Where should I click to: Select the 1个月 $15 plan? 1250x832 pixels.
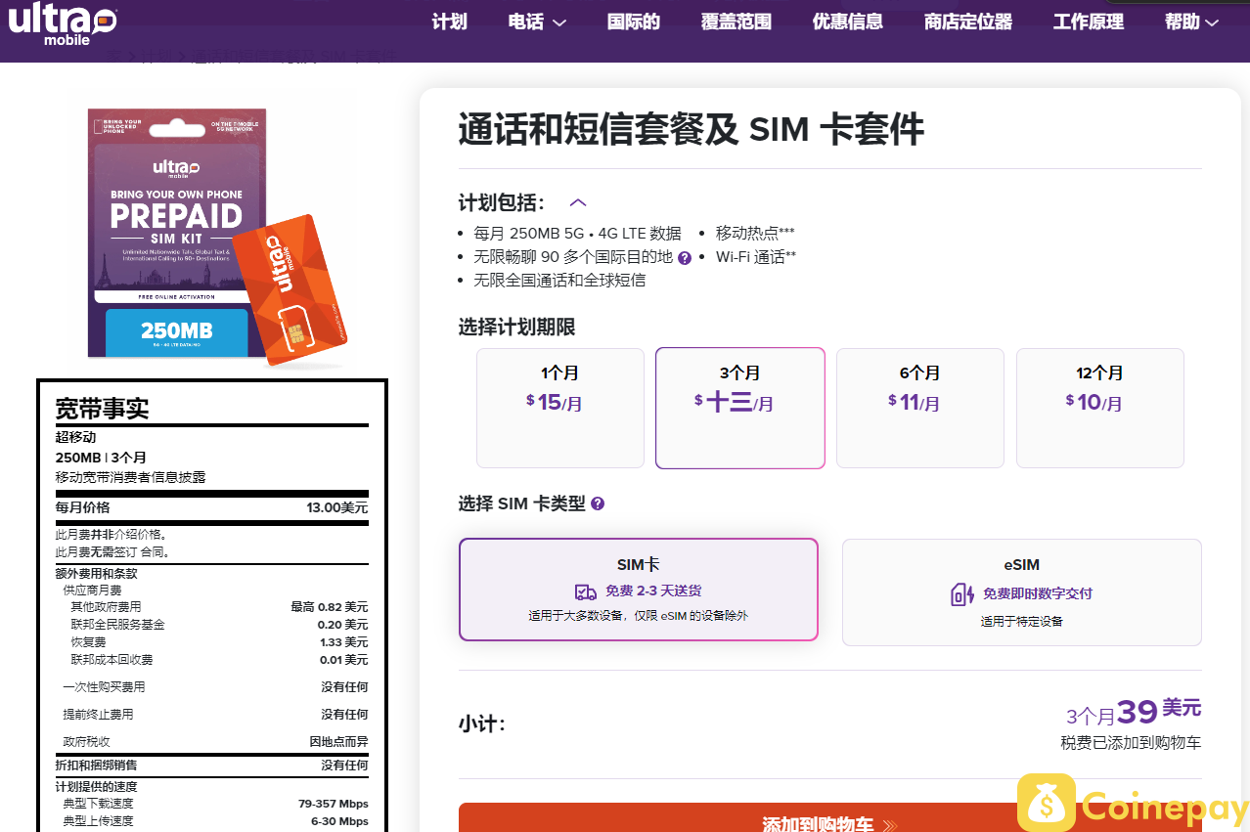560,408
